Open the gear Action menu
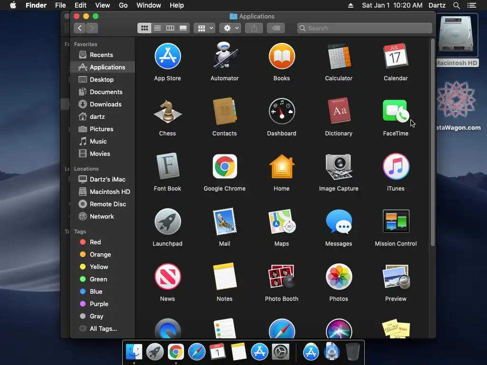This screenshot has width=487, height=365. pyautogui.click(x=230, y=28)
